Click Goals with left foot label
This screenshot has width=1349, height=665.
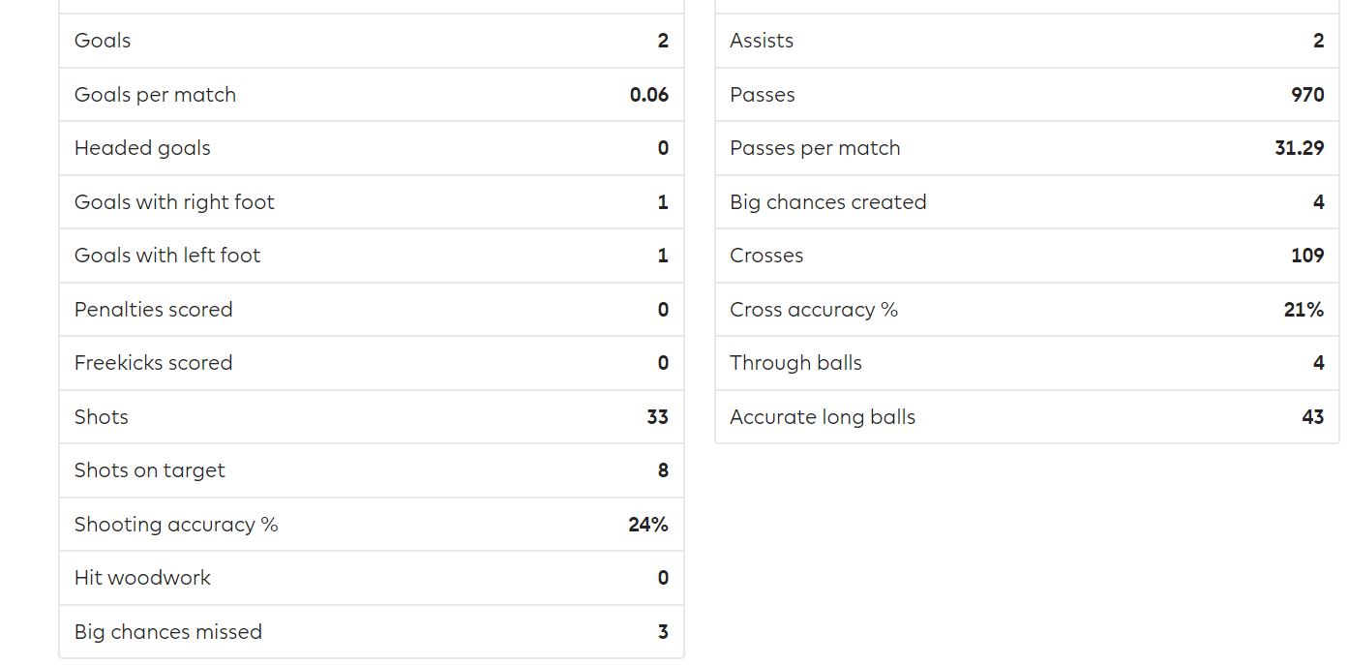tap(167, 256)
